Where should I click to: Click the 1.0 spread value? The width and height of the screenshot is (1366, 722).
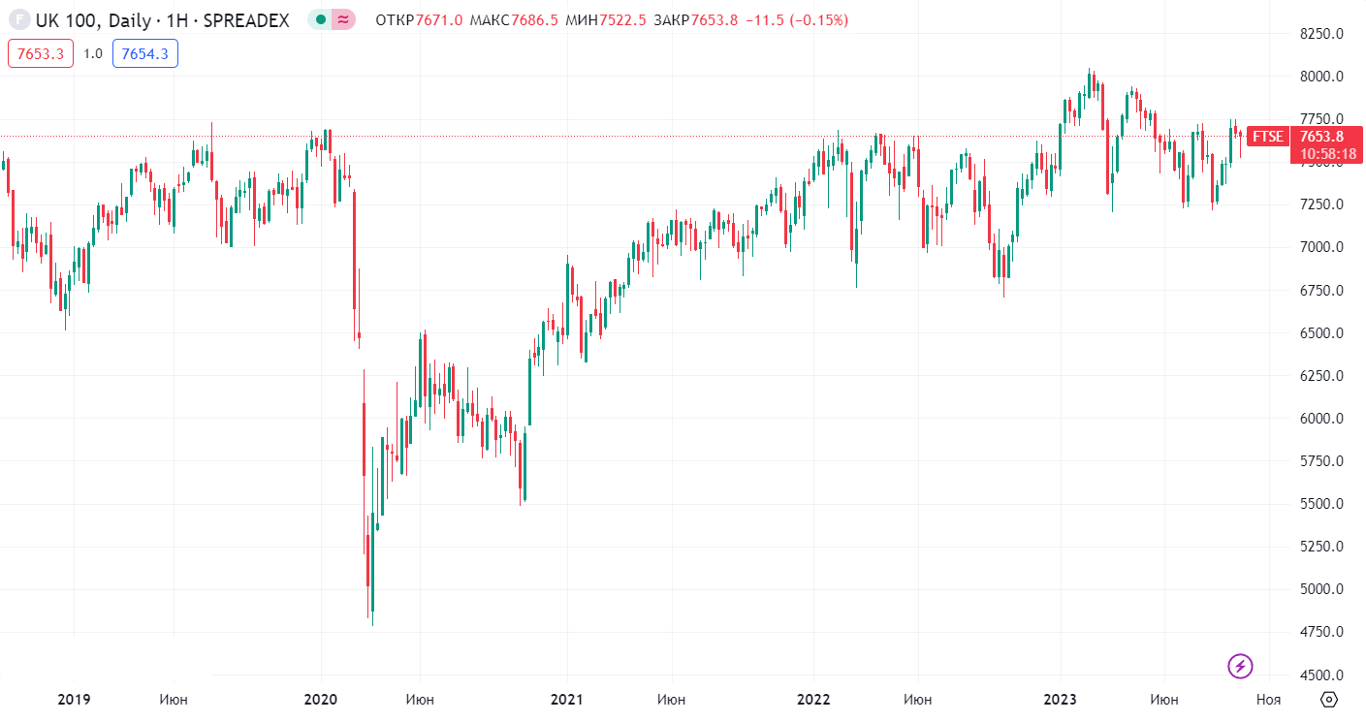point(93,53)
